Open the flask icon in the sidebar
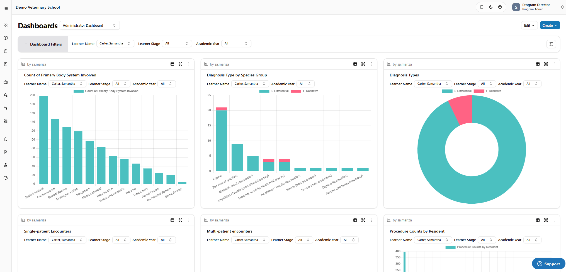The height and width of the screenshot is (272, 566). pyautogui.click(x=6, y=165)
